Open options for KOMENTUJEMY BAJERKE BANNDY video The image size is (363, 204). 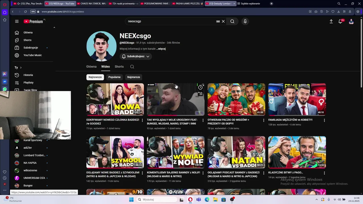click(203, 173)
